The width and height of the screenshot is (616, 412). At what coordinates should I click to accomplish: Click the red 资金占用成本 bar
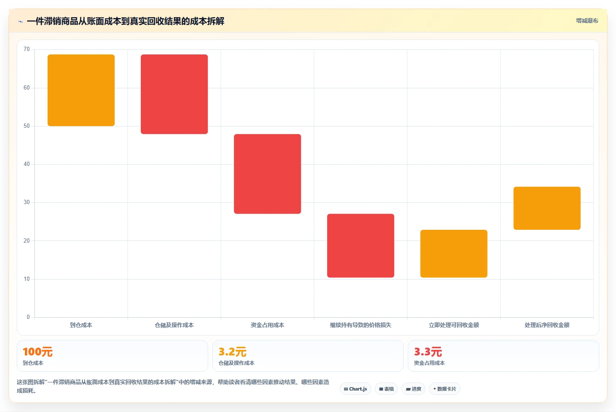click(267, 174)
